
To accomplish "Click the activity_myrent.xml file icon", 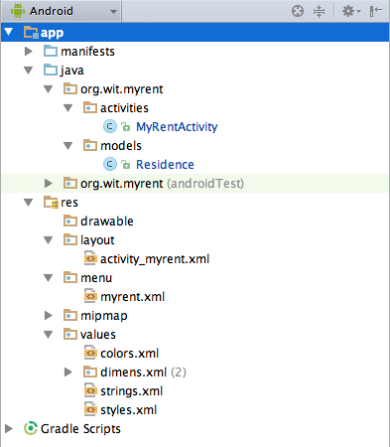I will 90,258.
